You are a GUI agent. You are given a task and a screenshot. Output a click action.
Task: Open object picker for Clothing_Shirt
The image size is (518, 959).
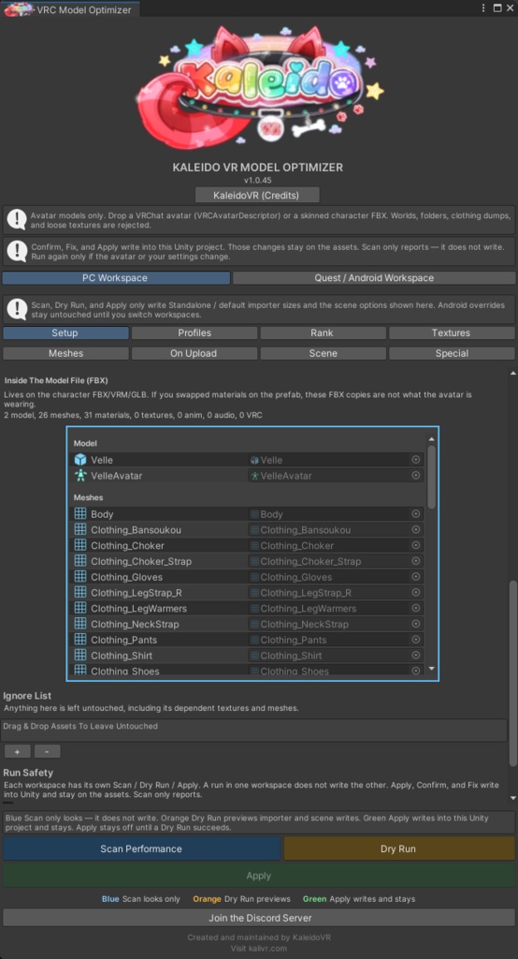(416, 656)
